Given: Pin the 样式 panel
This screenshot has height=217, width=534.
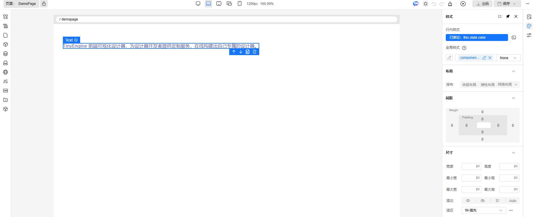Looking at the screenshot, I should click(x=508, y=16).
